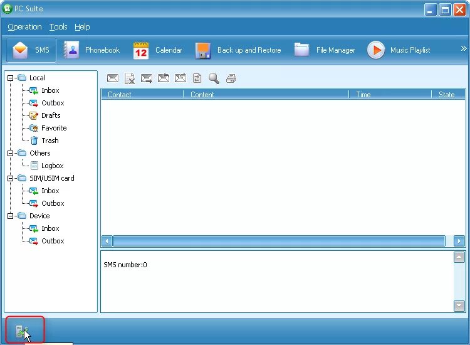This screenshot has width=470, height=345.
Task: Click the Send message envelope icon
Action: click(147, 78)
